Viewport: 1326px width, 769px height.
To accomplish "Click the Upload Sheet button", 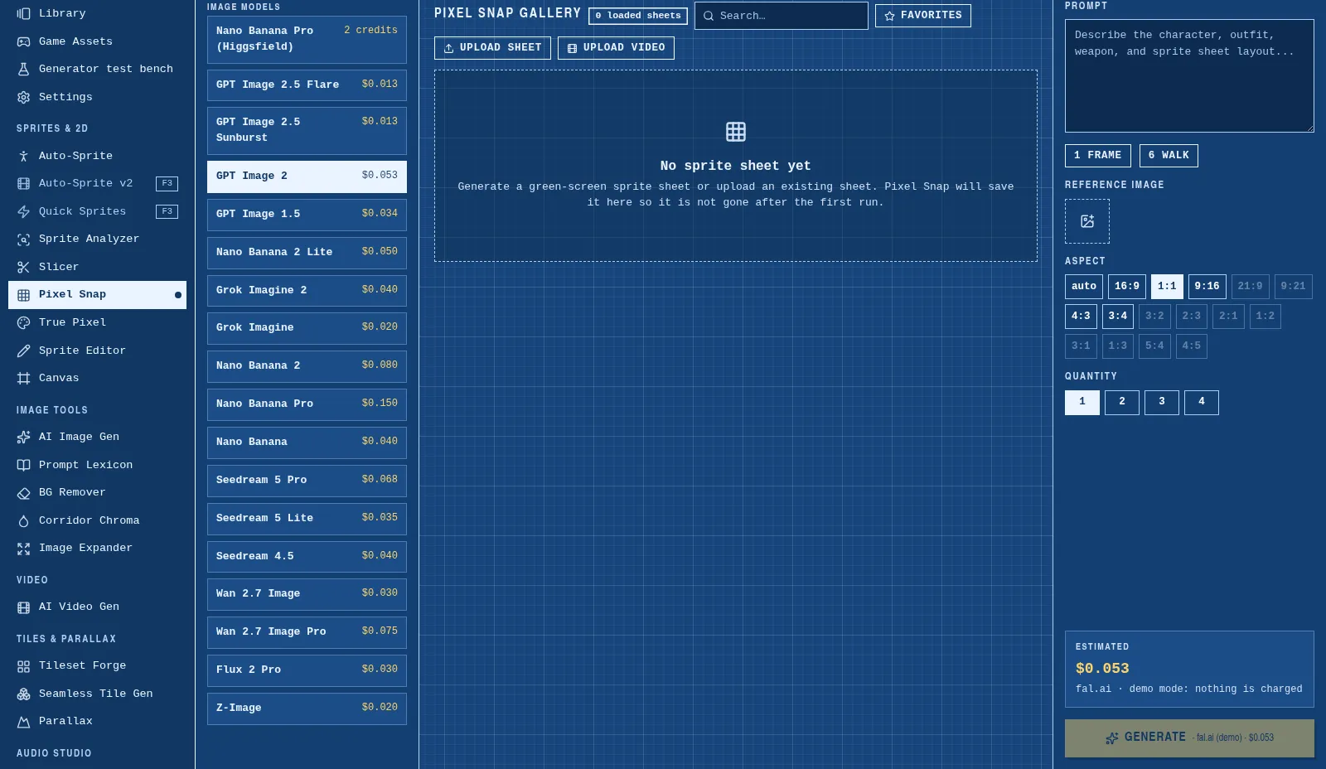I will [492, 48].
